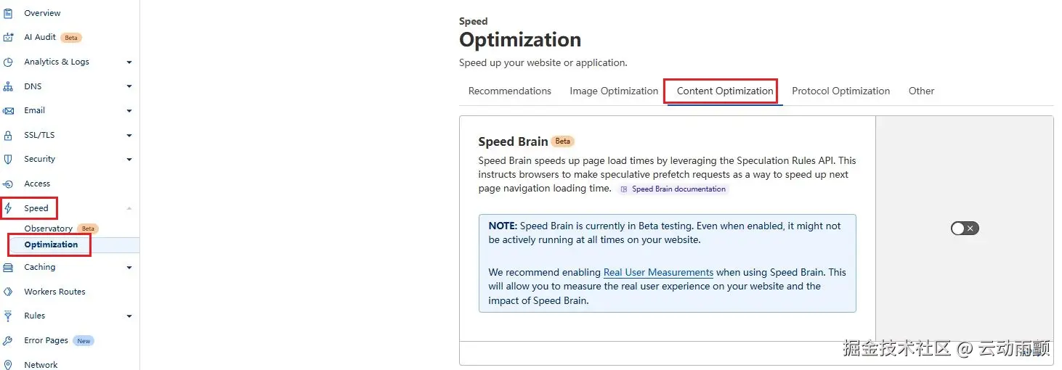This screenshot has height=370, width=1062.
Task: Click the Security shield icon
Action: coord(8,160)
